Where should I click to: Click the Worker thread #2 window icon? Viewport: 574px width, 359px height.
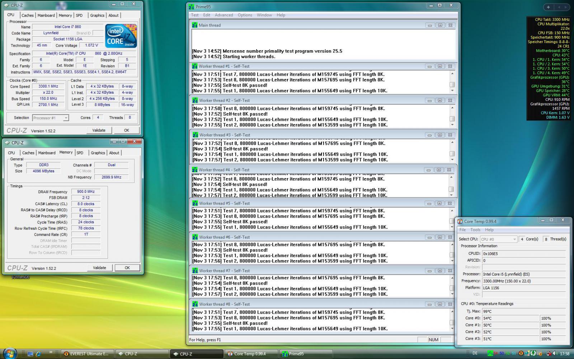point(195,101)
